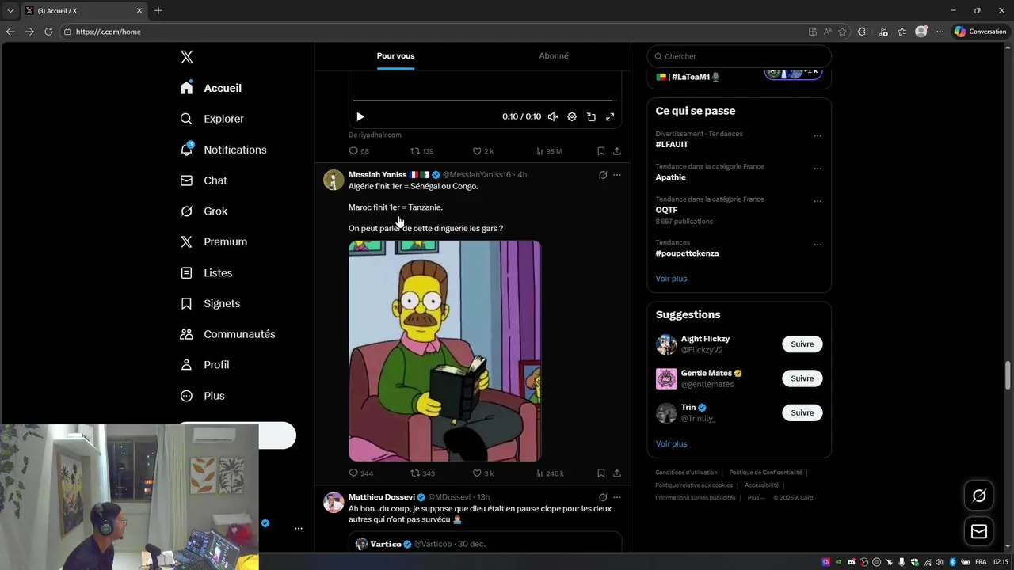This screenshot has height=570, width=1014.
Task: Share the riyadhair.com video post
Action: tap(617, 151)
